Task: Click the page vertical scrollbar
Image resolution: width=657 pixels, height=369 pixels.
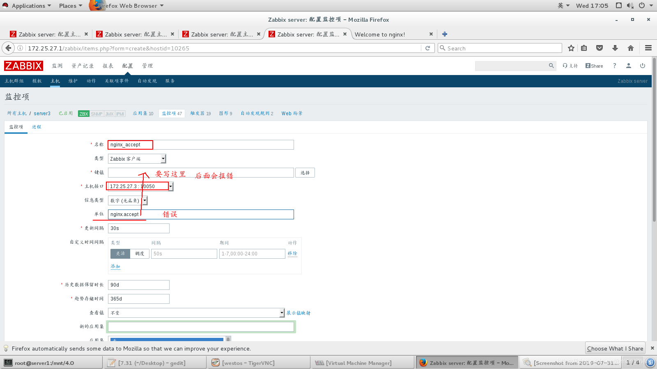Action: pyautogui.click(x=654, y=139)
